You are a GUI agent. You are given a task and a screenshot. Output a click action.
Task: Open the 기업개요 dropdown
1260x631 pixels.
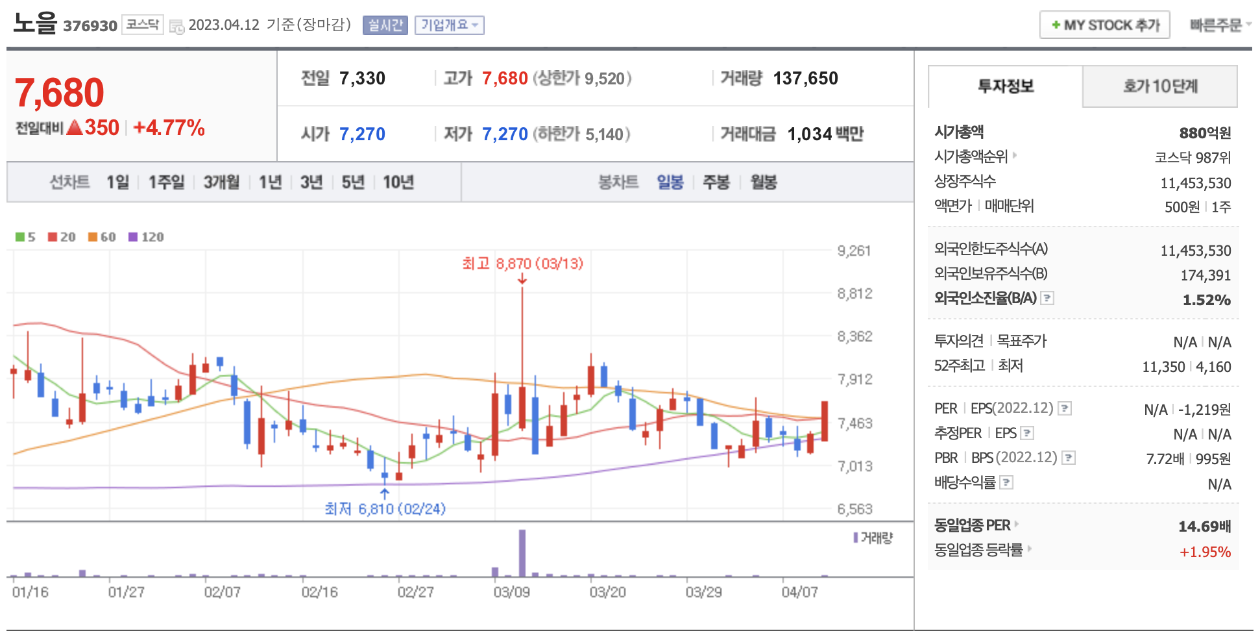(449, 25)
